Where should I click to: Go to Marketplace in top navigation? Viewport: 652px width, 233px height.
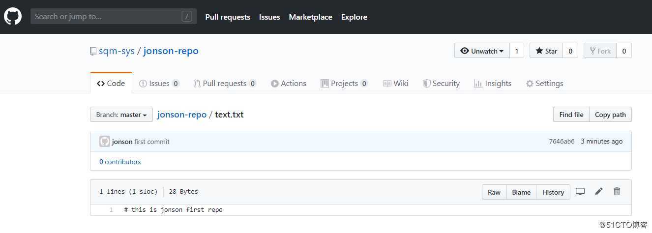[x=310, y=17]
